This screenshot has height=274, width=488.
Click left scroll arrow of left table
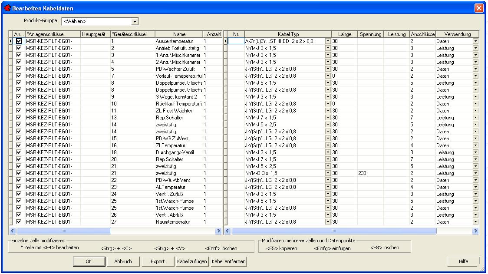[12, 231]
